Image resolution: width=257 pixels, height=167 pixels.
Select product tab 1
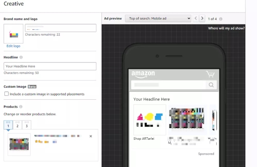point(8,125)
